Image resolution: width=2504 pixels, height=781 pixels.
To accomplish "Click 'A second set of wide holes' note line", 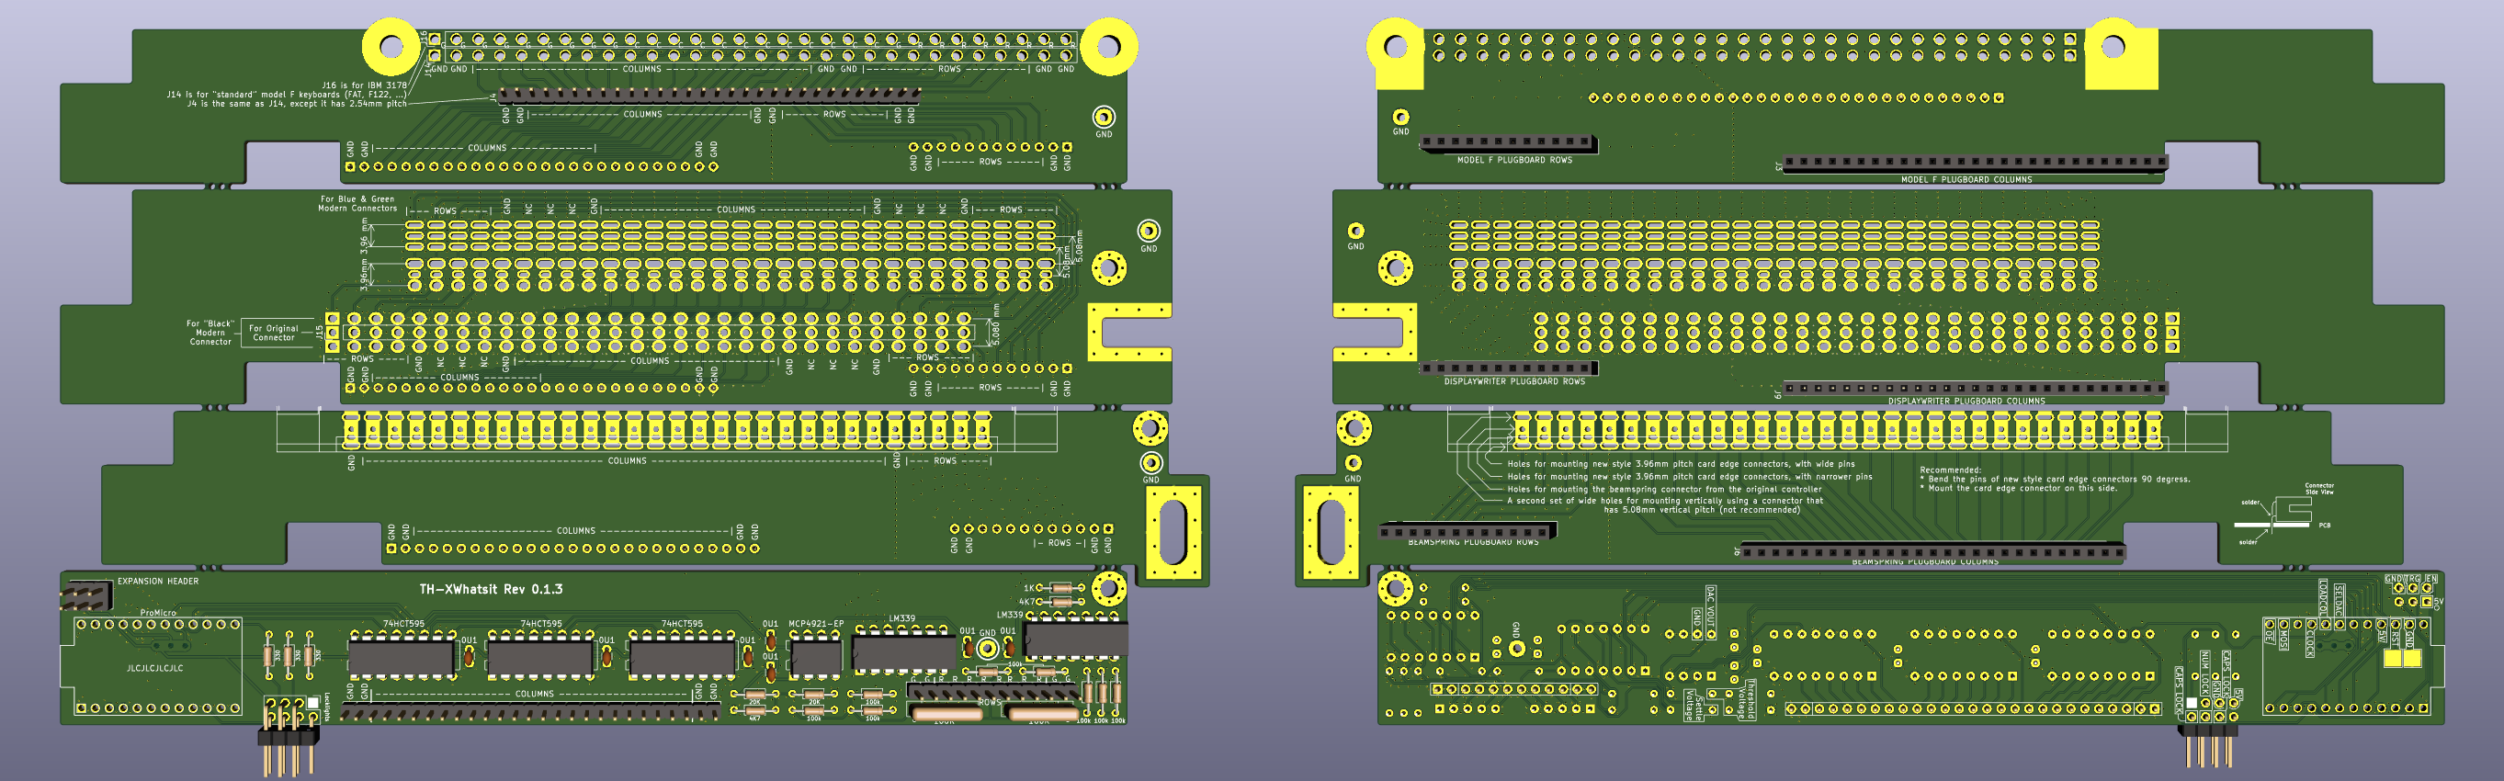I will pos(1666,500).
